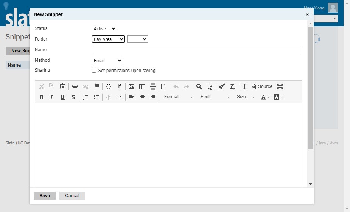Insert a horizontal line
The image size is (350, 212).
point(153,86)
